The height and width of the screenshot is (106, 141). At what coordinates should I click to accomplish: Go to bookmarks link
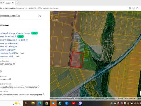coord(9,43)
